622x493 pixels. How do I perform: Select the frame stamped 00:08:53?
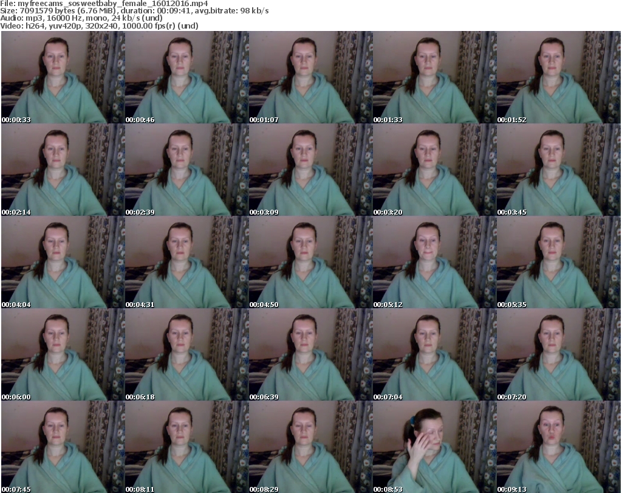pos(435,447)
